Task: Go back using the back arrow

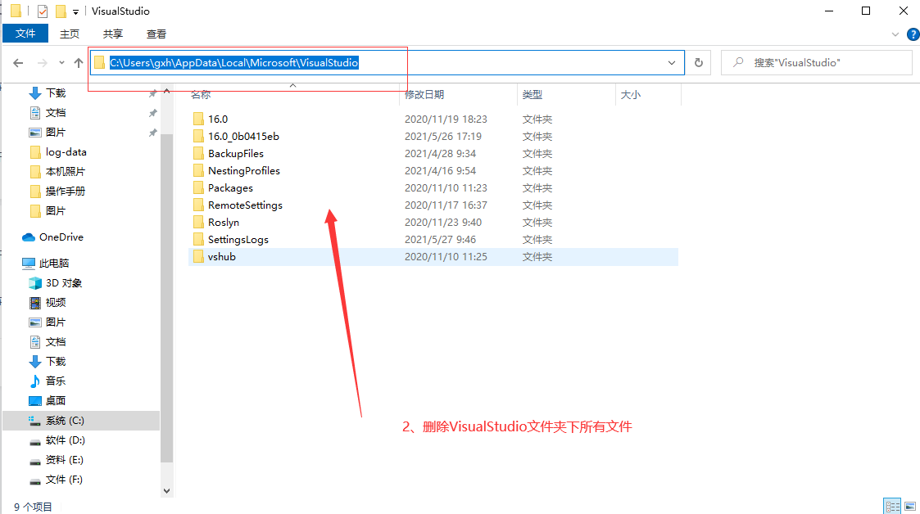Action: coord(18,63)
